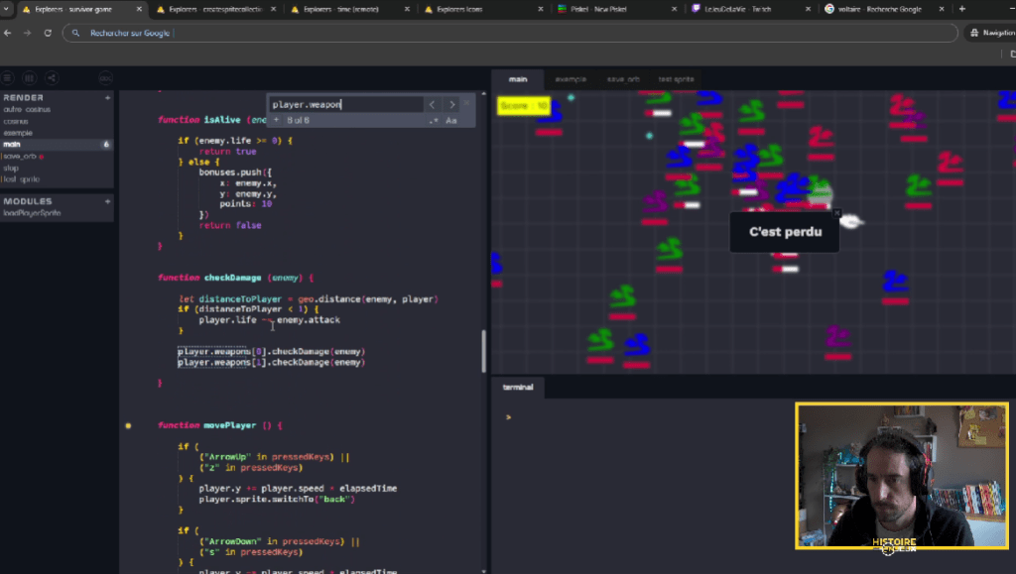Open the panel layout icon in the toolbar
Screen dimensions: 1016x574
(x=29, y=77)
